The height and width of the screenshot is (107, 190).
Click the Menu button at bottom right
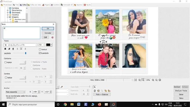181,98
